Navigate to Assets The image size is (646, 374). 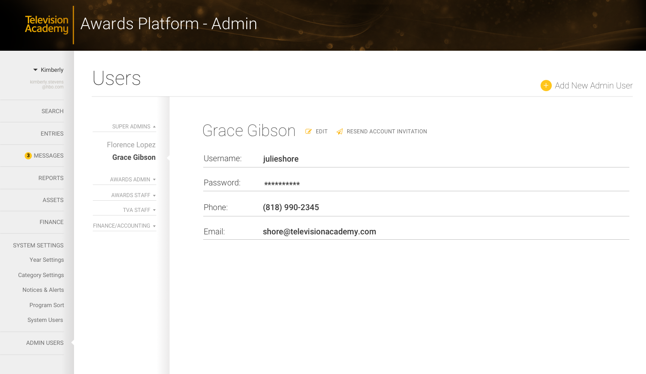pos(53,200)
